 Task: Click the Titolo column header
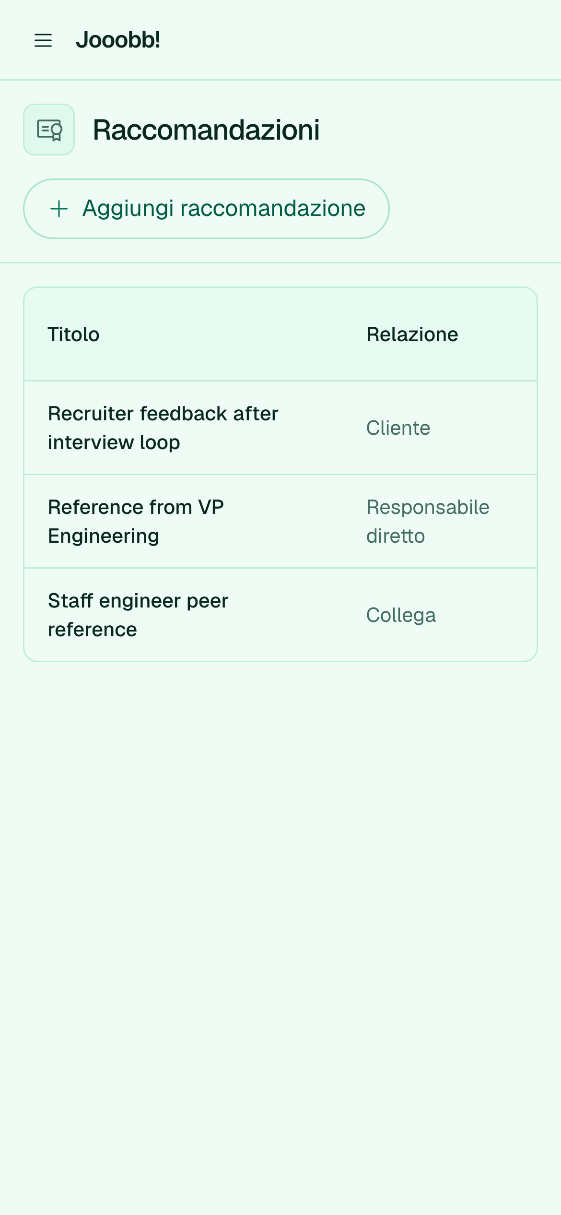coord(74,334)
